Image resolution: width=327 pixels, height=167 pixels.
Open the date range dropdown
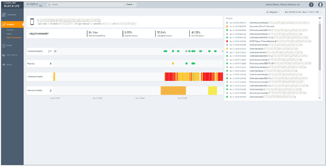tap(303, 12)
